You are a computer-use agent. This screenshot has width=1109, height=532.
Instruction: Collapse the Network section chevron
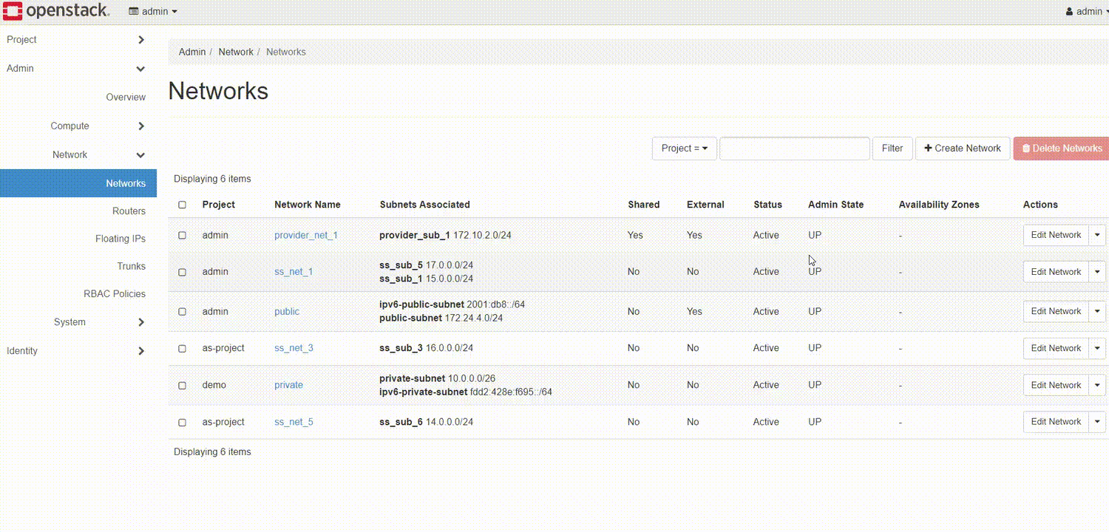141,155
